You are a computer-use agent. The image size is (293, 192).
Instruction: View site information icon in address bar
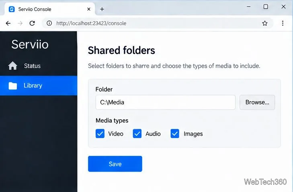pyautogui.click(x=49, y=23)
